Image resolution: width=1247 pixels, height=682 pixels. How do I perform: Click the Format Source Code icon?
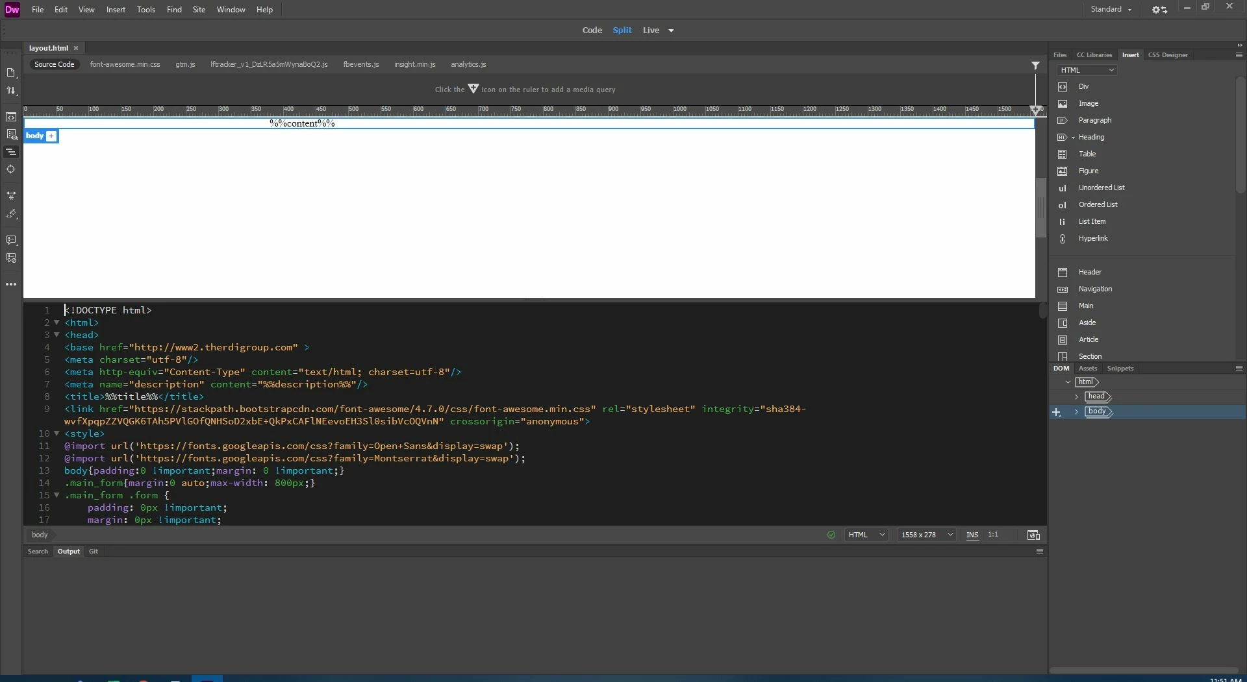pyautogui.click(x=11, y=214)
